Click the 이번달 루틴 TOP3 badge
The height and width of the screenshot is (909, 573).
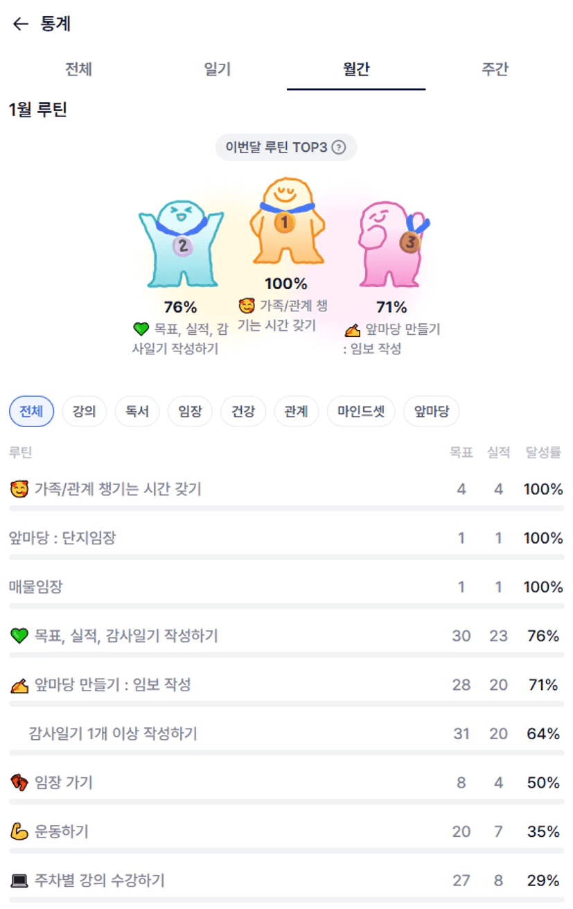pyautogui.click(x=285, y=148)
